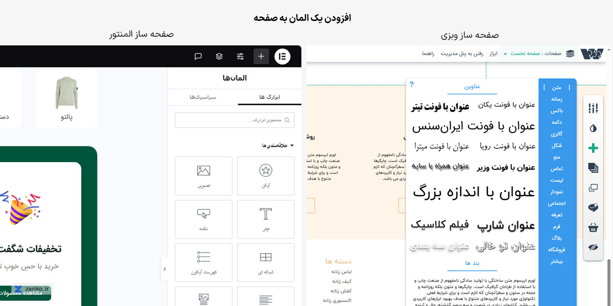Open Elementor site settings sliders icon
This screenshot has height=306, width=613.
(x=240, y=56)
